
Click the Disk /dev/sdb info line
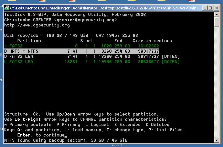[71, 35]
